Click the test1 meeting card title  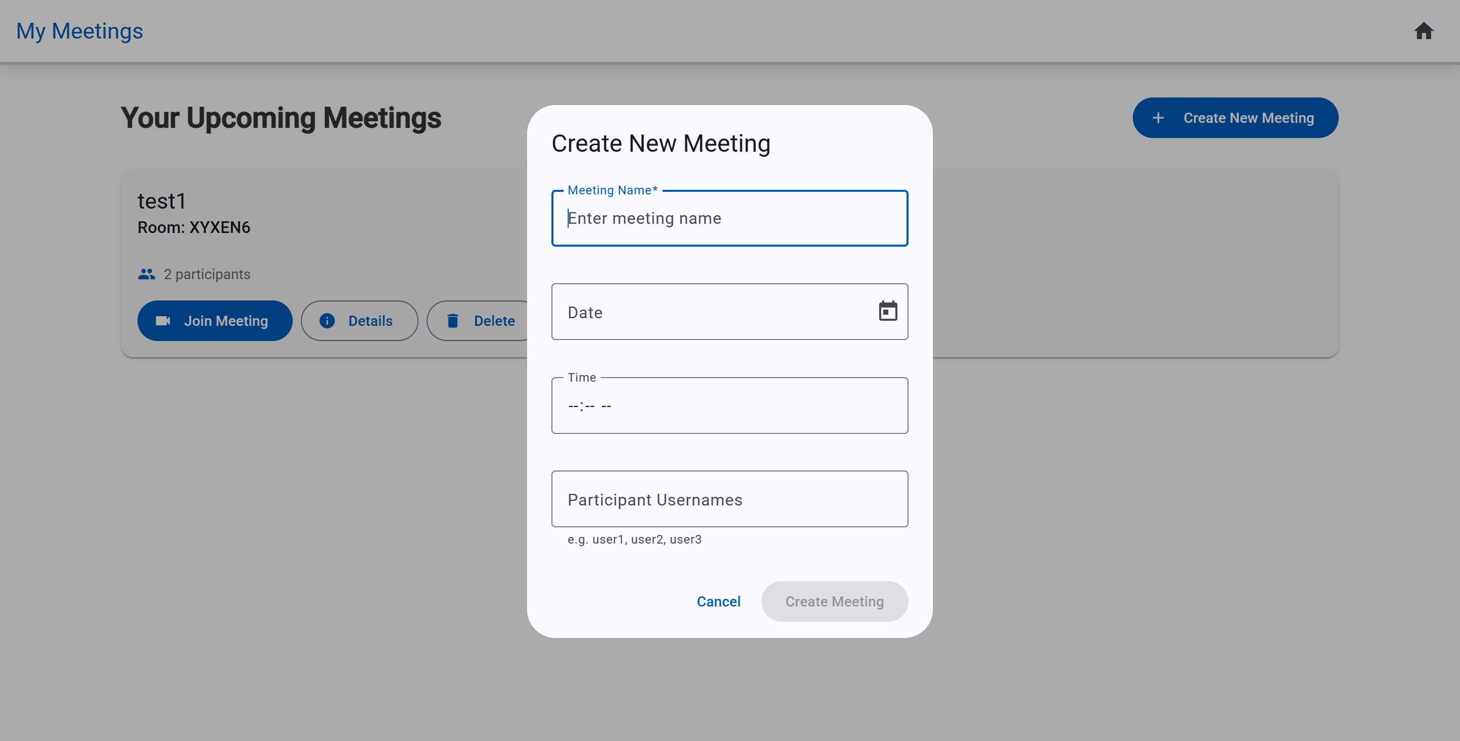click(161, 201)
